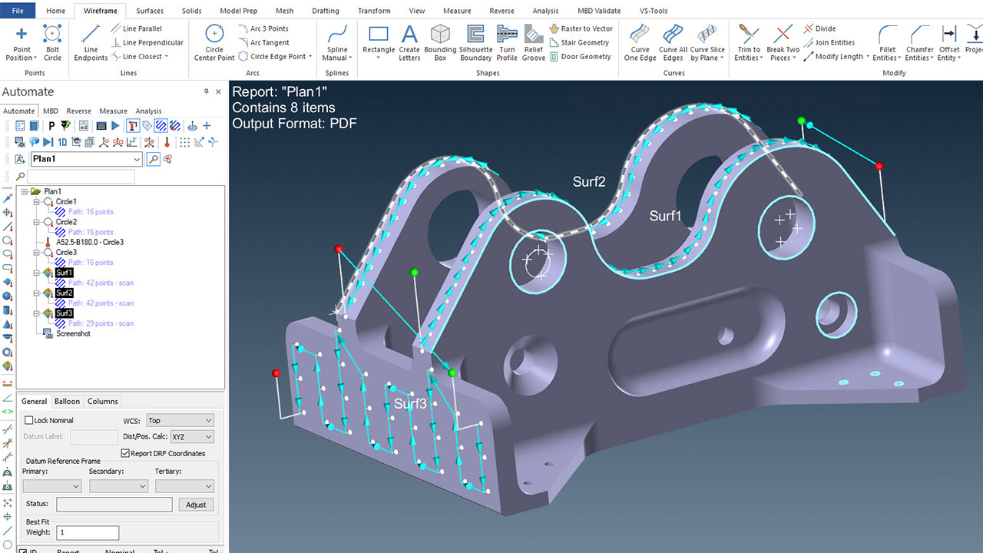Viewport: 983px width, 553px height.
Task: Open the MBD Validate tab
Action: pyautogui.click(x=600, y=11)
